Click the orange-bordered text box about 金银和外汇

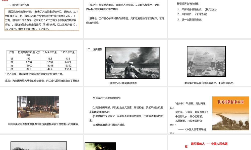(x=42, y=19)
